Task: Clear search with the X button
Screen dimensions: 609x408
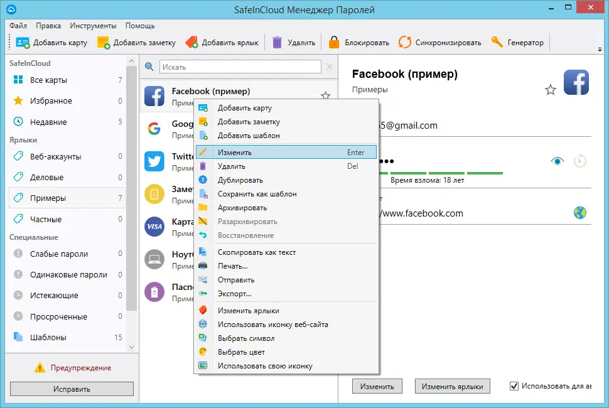Action: click(330, 67)
